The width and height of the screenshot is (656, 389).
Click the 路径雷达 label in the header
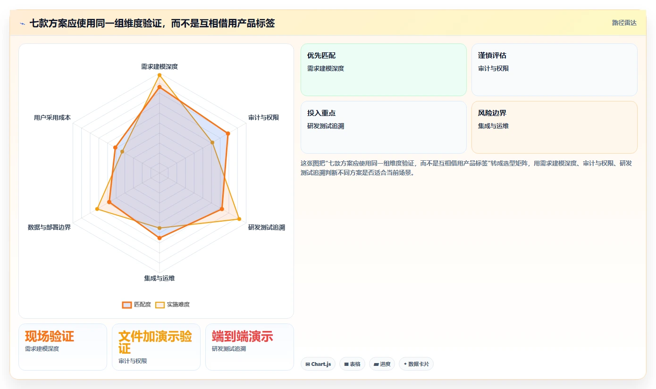coord(624,23)
